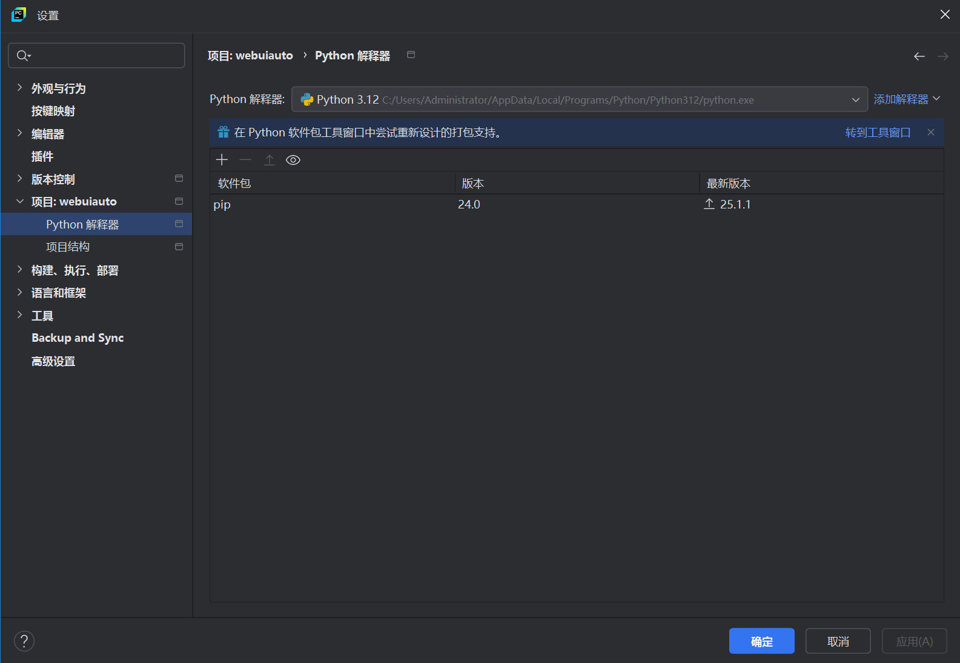960x663 pixels.
Task: Expand the 构建、执行、部署 tree node
Action: click(x=19, y=270)
